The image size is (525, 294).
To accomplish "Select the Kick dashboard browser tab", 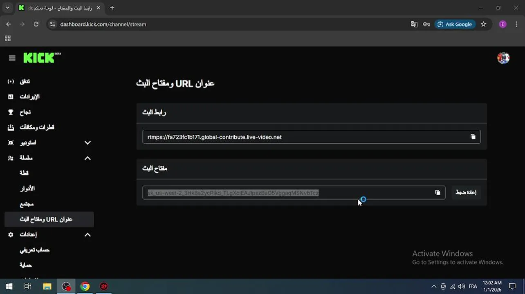I will 59,8.
